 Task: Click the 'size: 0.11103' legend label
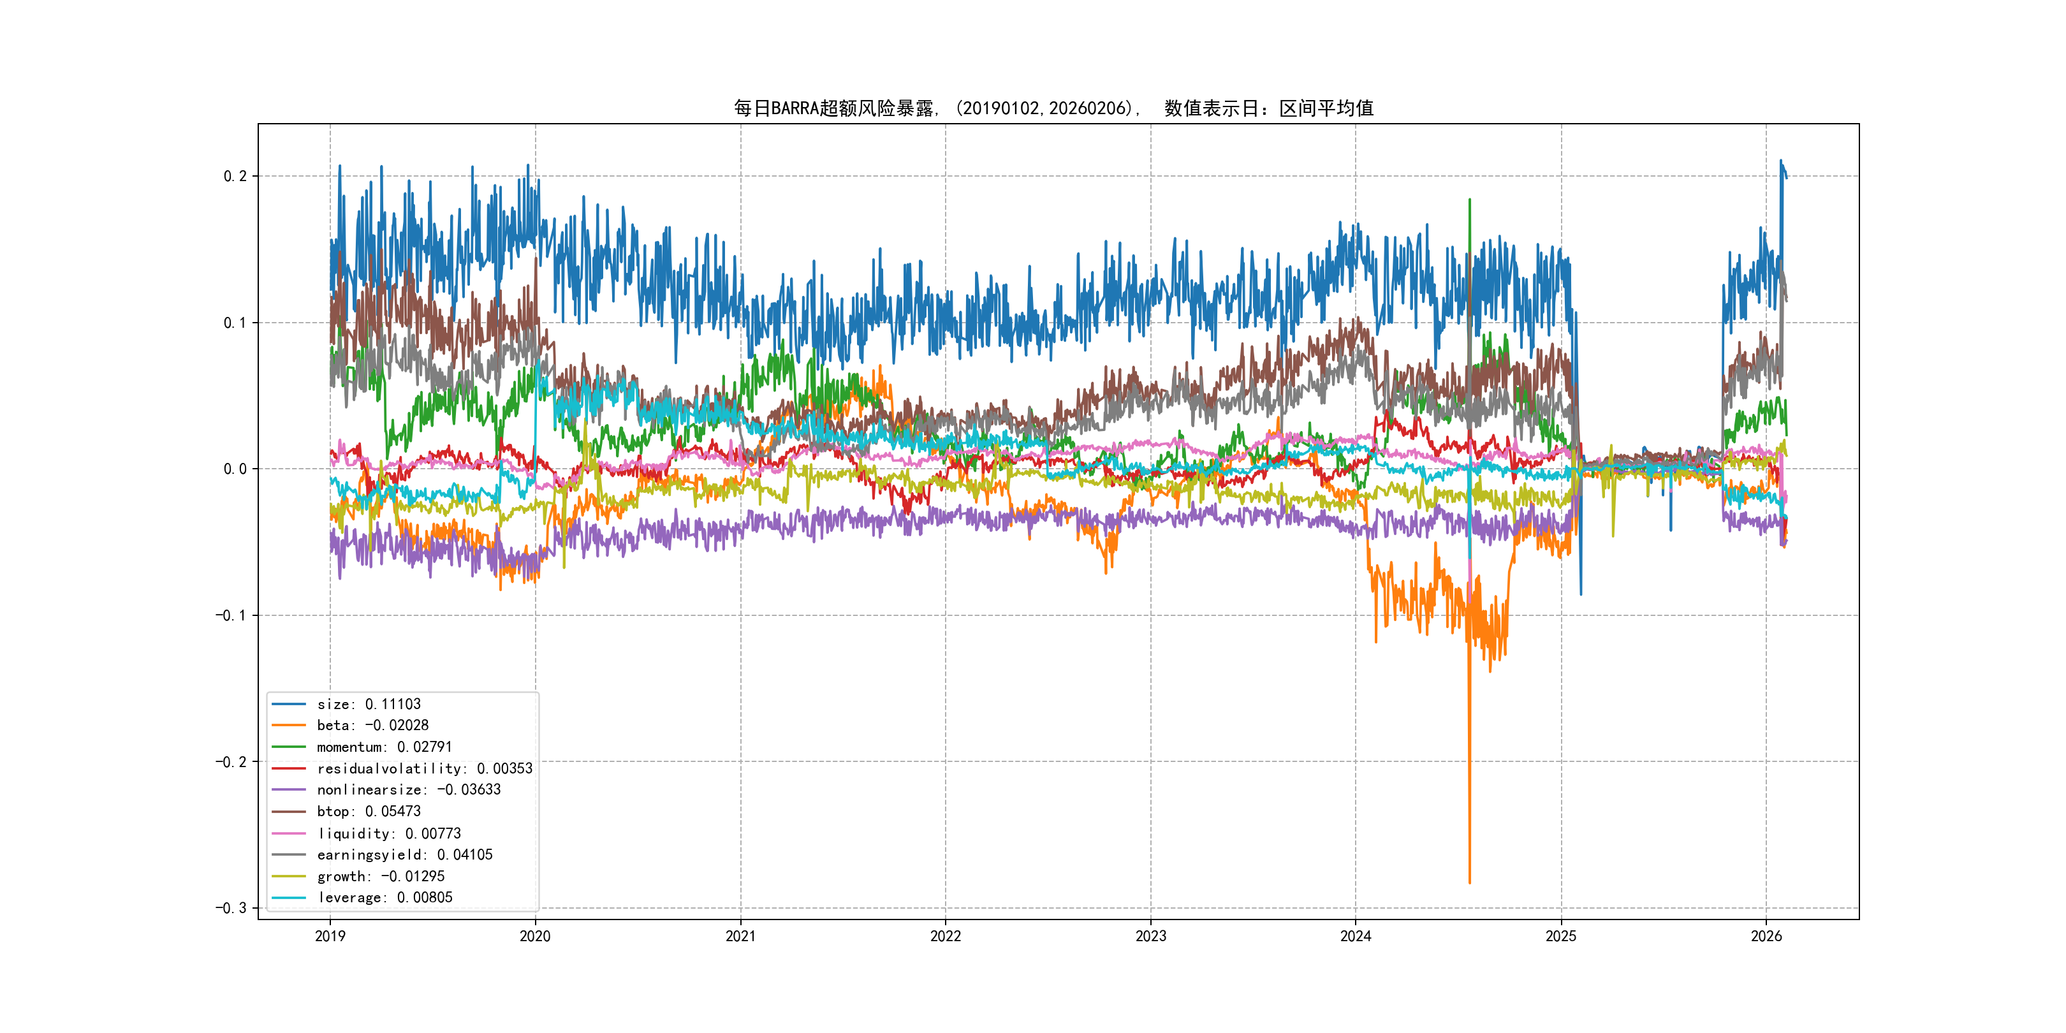[368, 704]
